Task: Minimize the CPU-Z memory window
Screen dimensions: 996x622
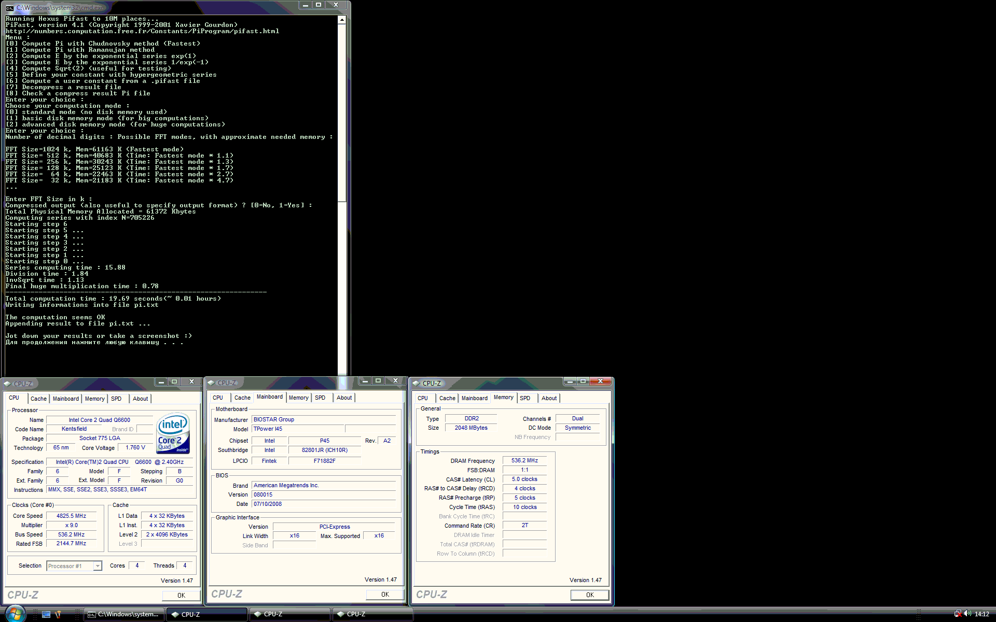Action: pos(570,381)
